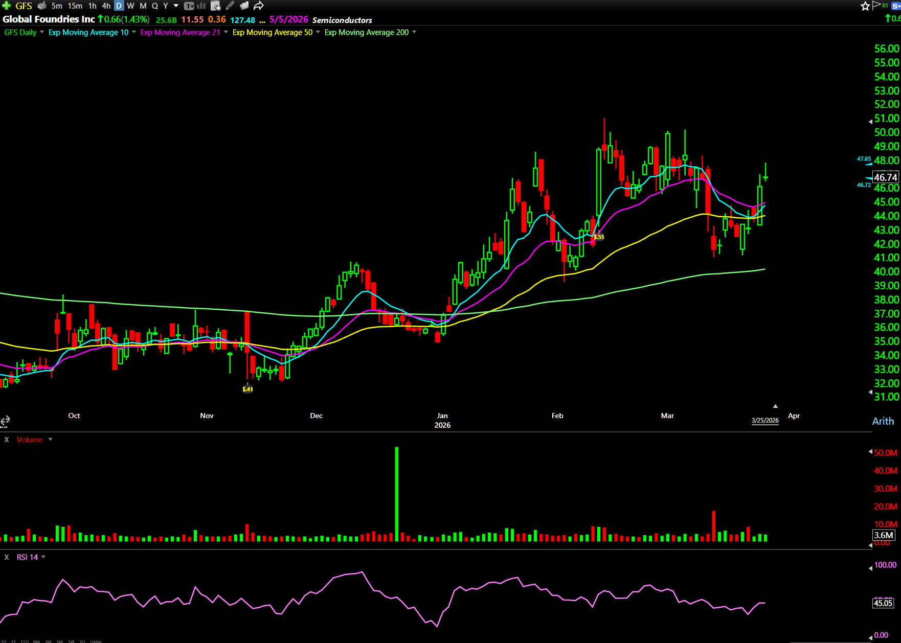Click the star favorite icon
901x643 pixels.
pos(865,6)
